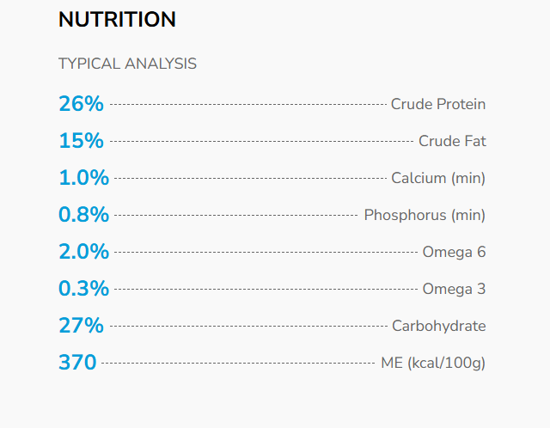The image size is (550, 428).
Task: Click dotted line in Crude Protein row
Action: pyautogui.click(x=247, y=104)
